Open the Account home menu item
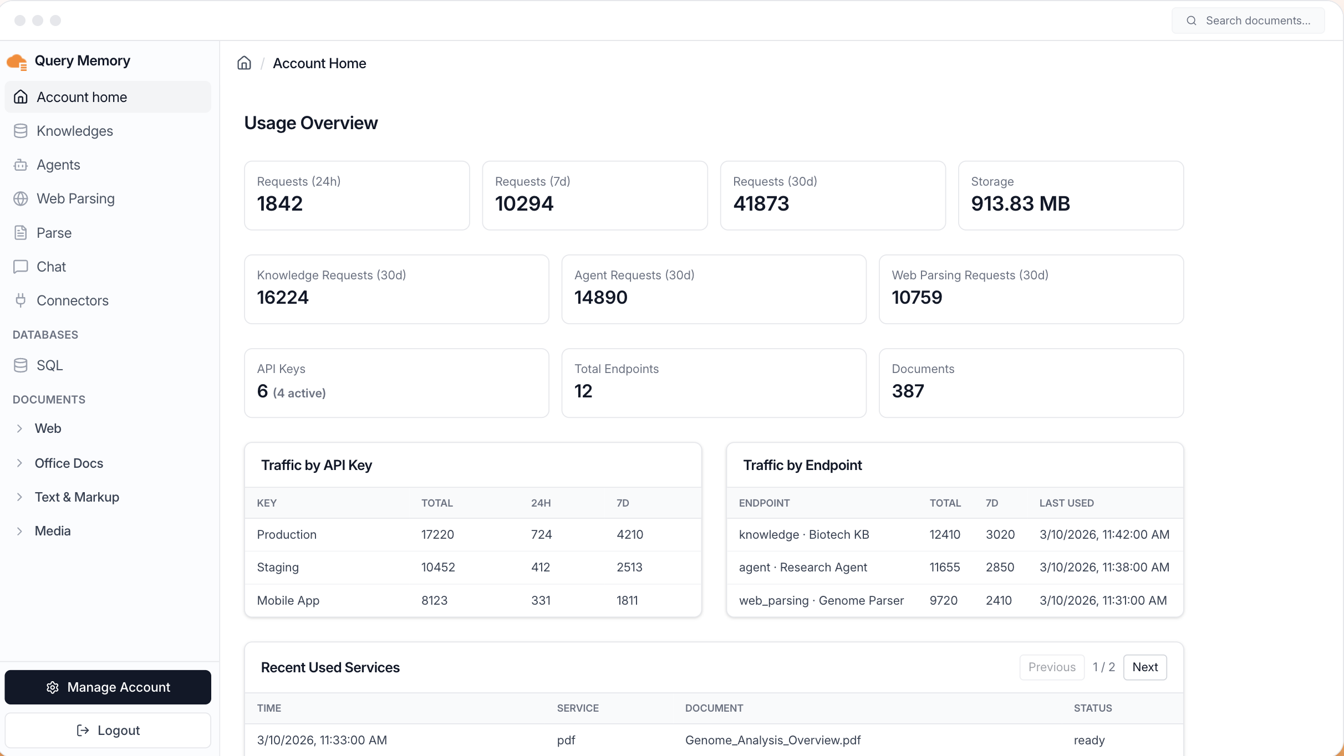 pos(82,97)
